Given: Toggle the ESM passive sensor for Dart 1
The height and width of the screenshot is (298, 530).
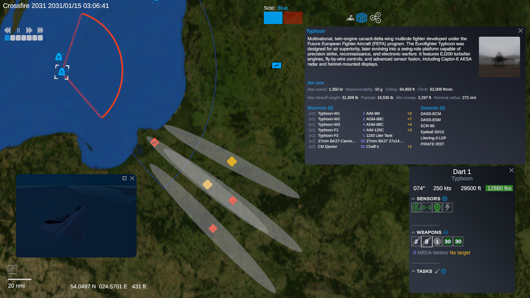Looking at the screenshot, I should (x=426, y=208).
